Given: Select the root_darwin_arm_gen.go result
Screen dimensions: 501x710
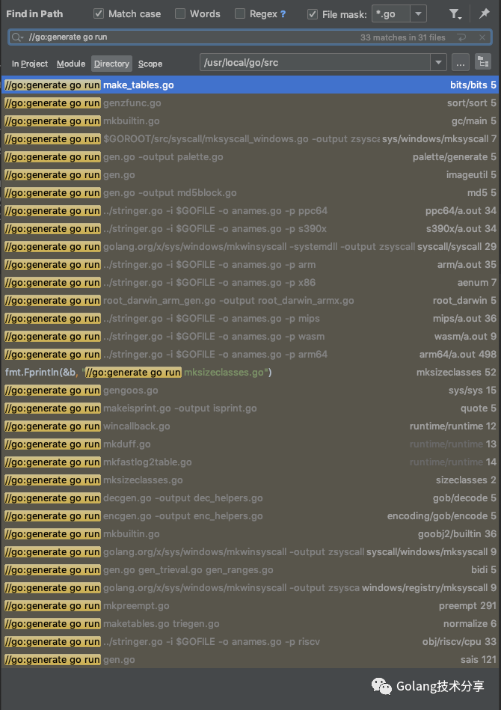Looking at the screenshot, I should click(250, 301).
